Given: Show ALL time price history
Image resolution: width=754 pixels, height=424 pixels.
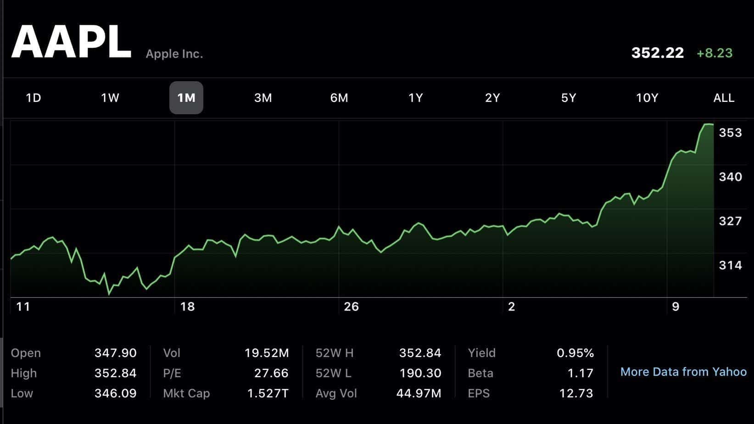Looking at the screenshot, I should (724, 98).
